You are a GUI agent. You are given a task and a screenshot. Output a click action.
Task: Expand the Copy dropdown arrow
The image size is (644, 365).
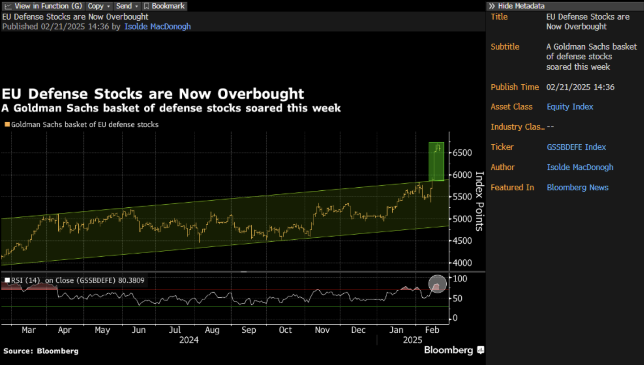pyautogui.click(x=108, y=7)
